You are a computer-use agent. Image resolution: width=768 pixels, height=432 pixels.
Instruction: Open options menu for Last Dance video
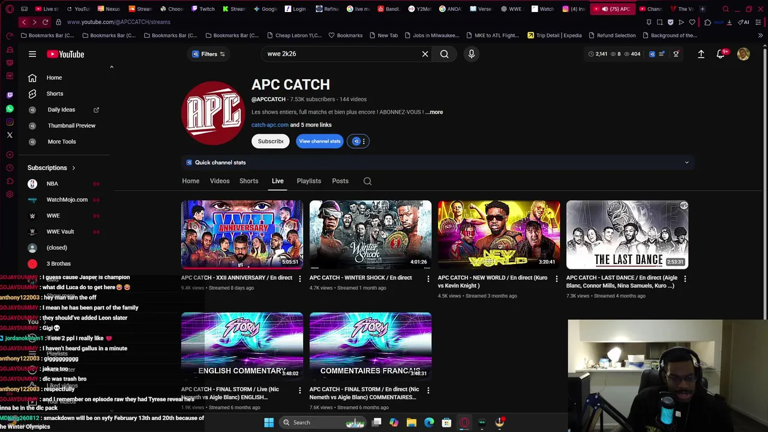685,278
